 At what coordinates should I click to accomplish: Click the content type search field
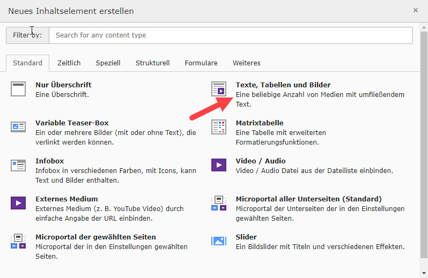click(x=231, y=35)
